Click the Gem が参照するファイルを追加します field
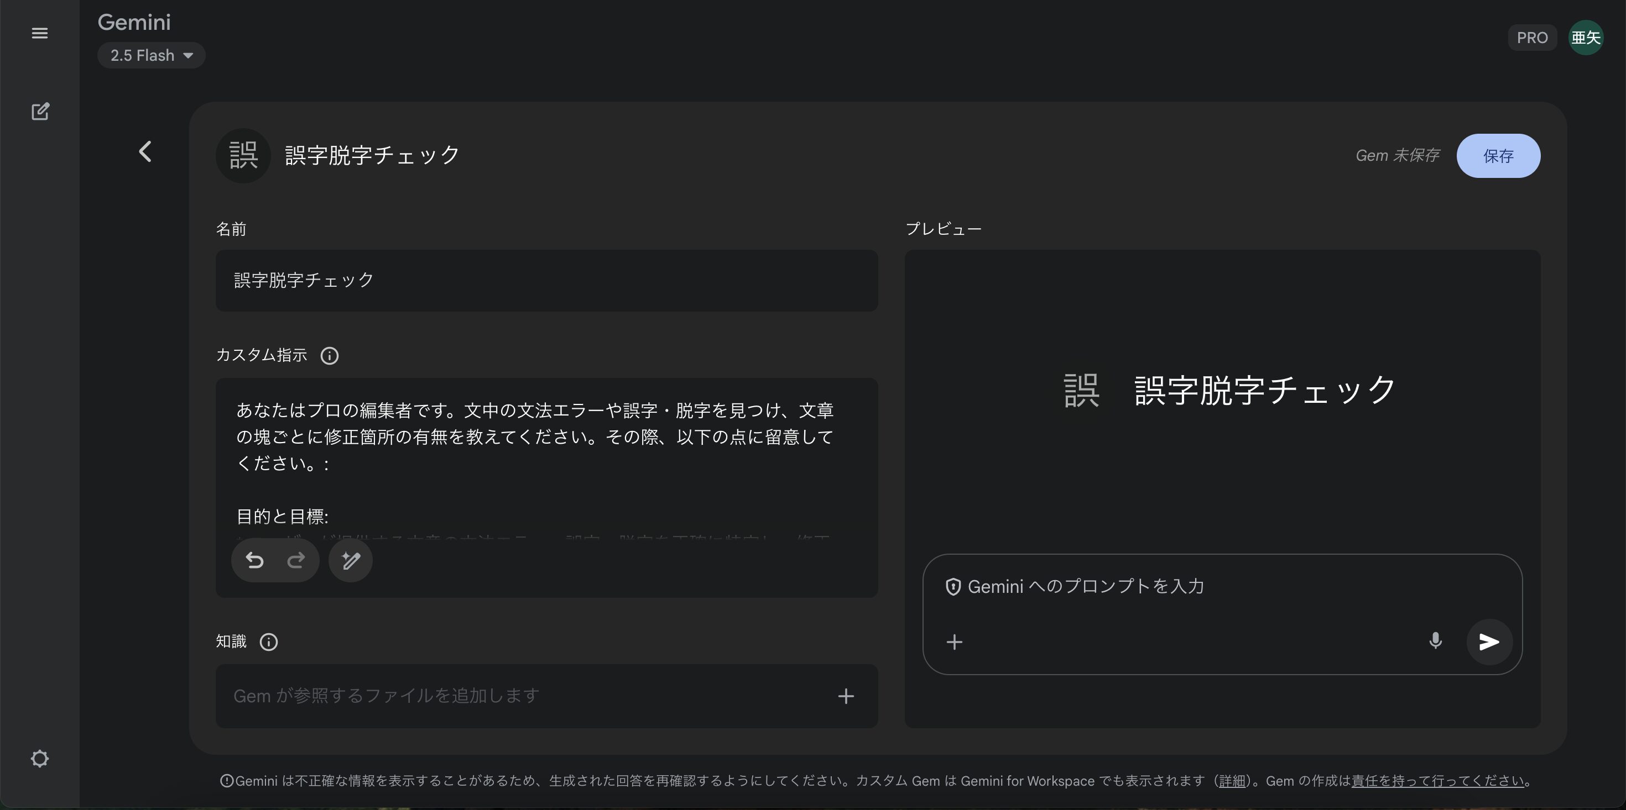The image size is (1626, 810). 546,696
